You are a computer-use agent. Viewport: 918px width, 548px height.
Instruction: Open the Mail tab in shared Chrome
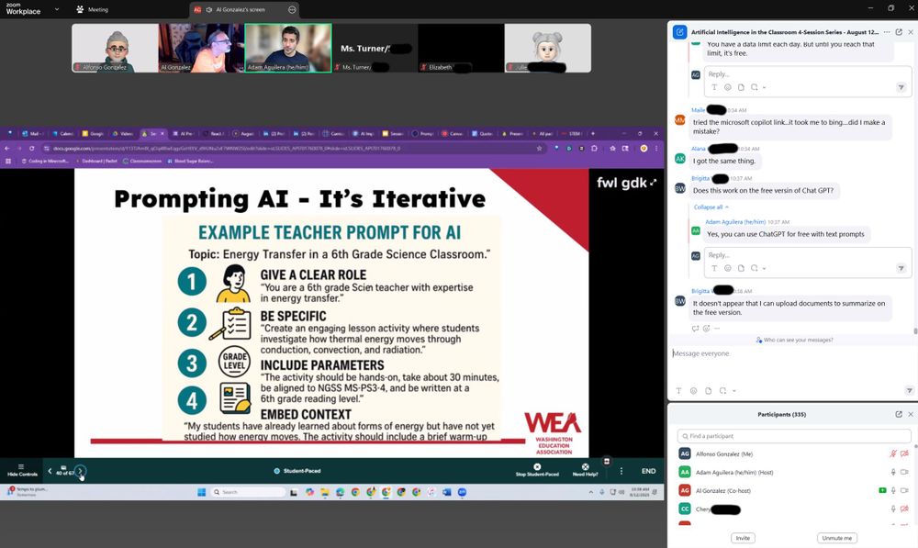pyautogui.click(x=31, y=133)
